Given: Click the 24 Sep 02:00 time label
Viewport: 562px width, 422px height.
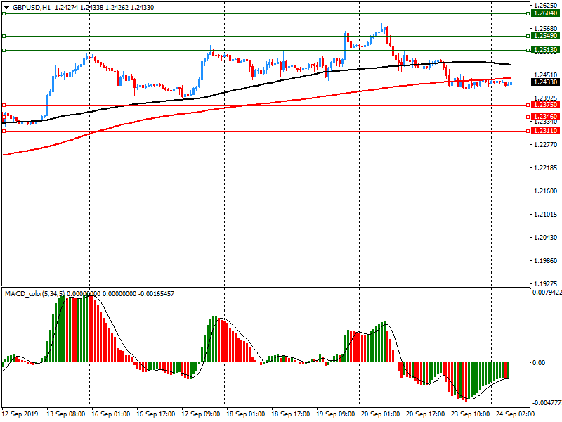Looking at the screenshot, I should point(516,414).
